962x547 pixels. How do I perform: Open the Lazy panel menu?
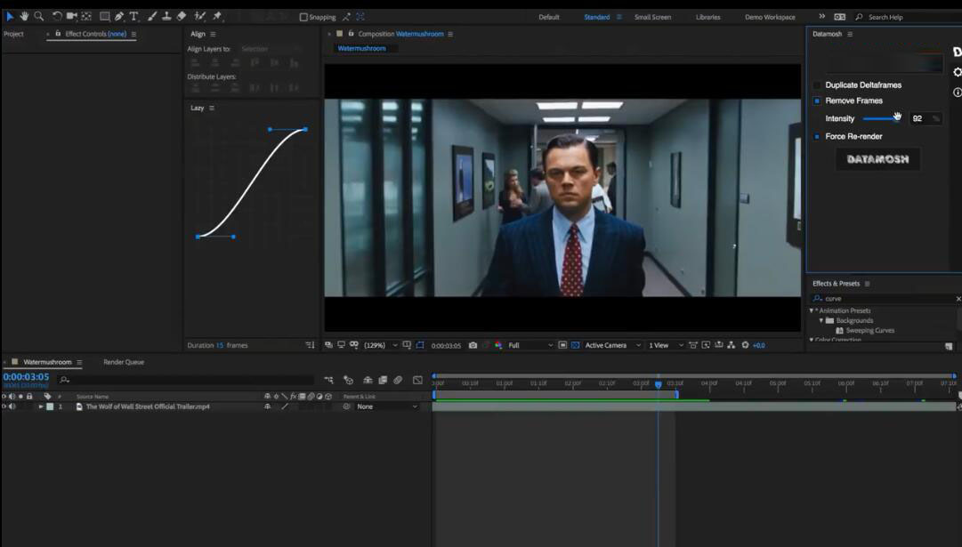(212, 108)
